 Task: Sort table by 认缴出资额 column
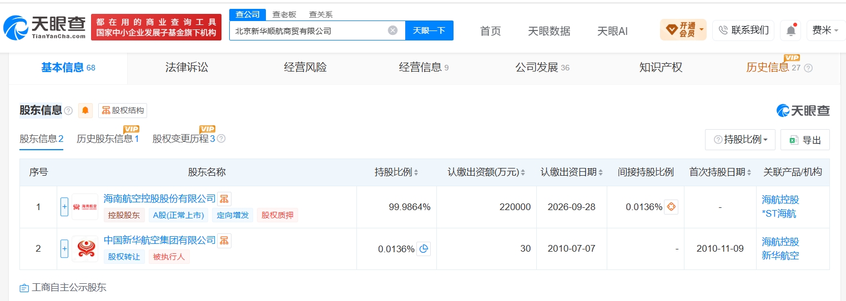tap(486, 172)
